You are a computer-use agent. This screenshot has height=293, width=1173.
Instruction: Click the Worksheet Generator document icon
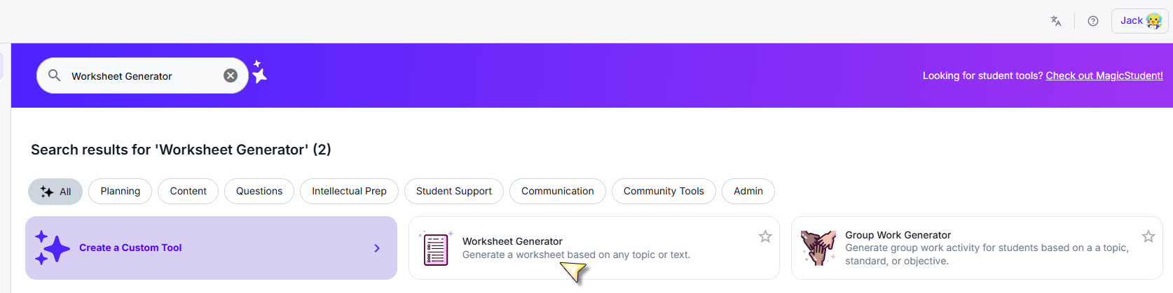(436, 249)
